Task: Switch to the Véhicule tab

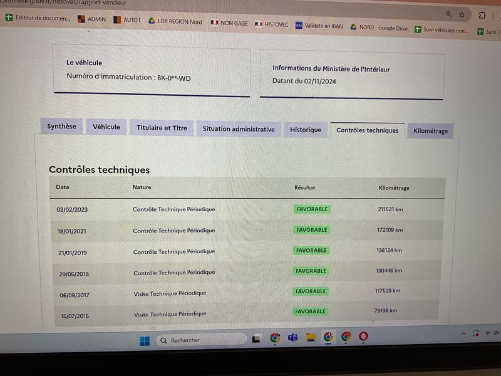Action: 106,127
